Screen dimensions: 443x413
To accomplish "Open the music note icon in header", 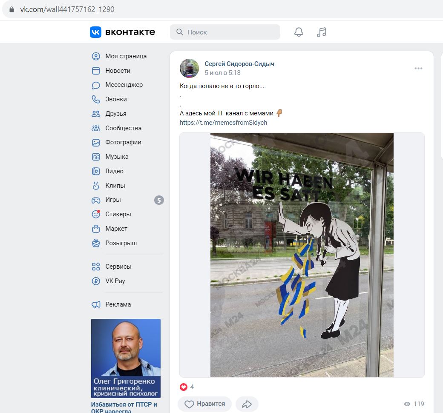I will (x=322, y=32).
